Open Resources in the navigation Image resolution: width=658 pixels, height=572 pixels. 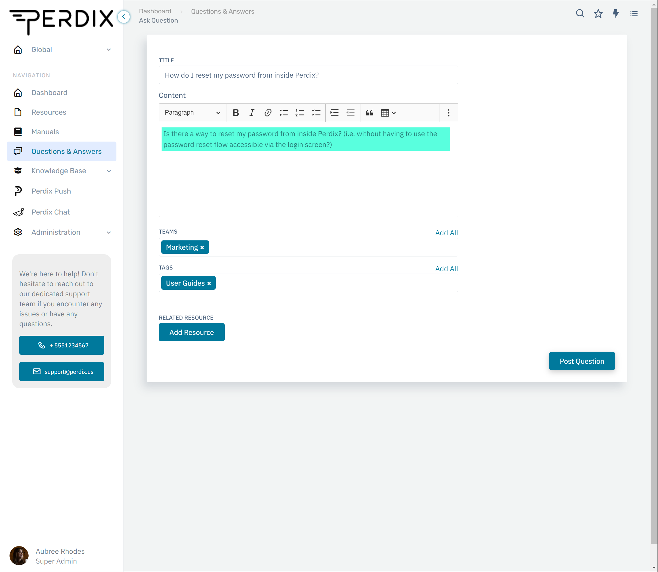[62, 112]
